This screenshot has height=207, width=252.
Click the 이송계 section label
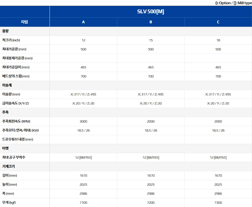[x=7, y=85]
